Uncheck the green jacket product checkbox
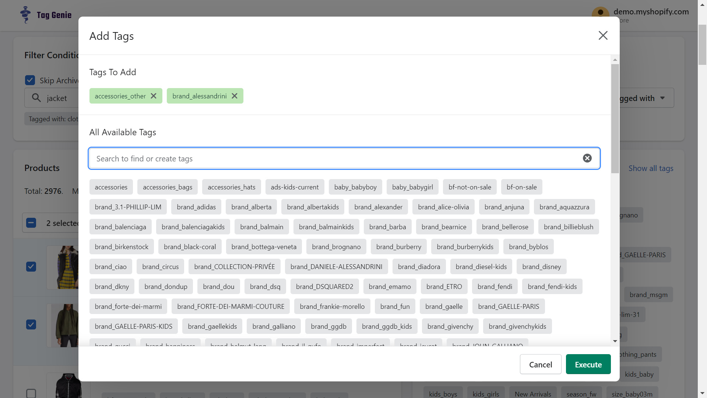The image size is (707, 398). [x=31, y=325]
